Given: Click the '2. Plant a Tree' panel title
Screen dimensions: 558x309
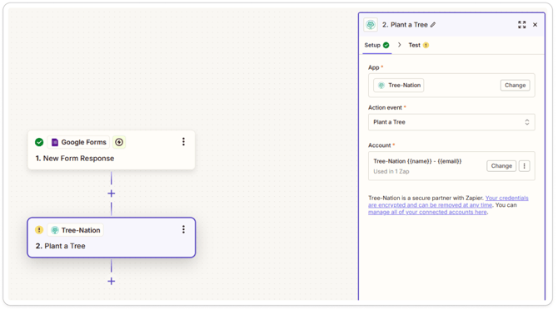Looking at the screenshot, I should pyautogui.click(x=405, y=25).
